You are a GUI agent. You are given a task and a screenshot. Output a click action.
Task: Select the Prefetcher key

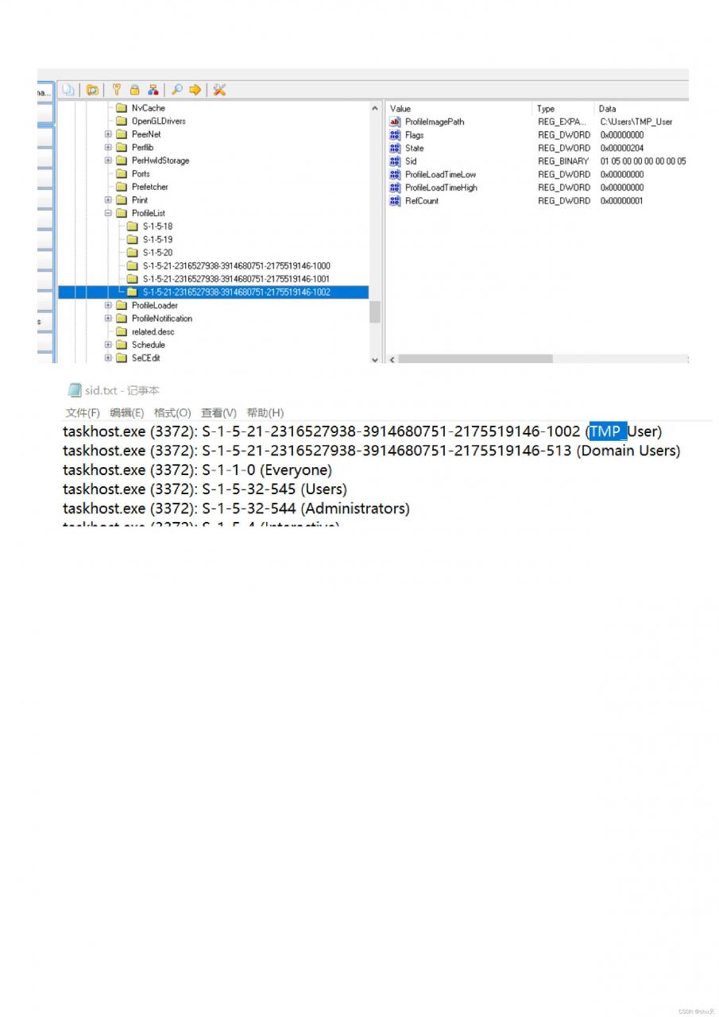[149, 187]
